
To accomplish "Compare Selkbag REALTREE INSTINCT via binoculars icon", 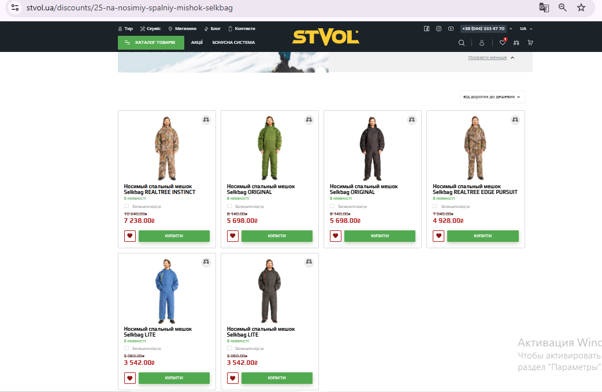I will click(206, 120).
